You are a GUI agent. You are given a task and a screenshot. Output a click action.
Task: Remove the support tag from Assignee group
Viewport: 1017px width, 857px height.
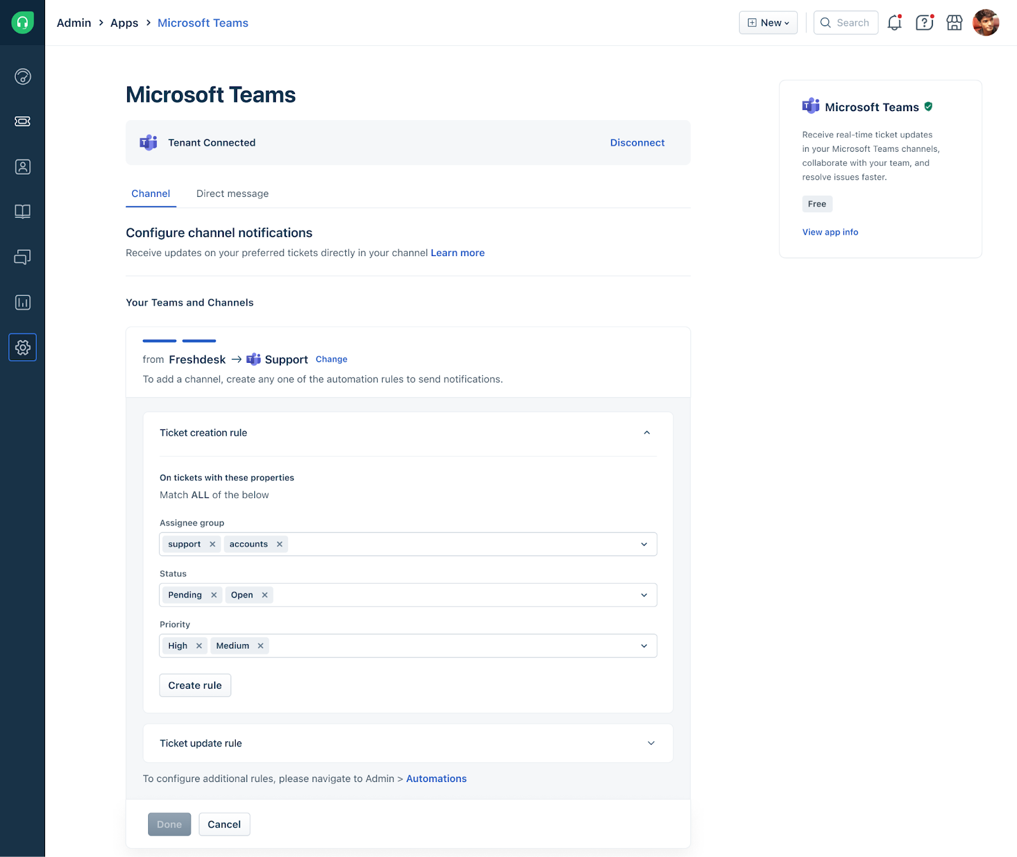tap(212, 544)
